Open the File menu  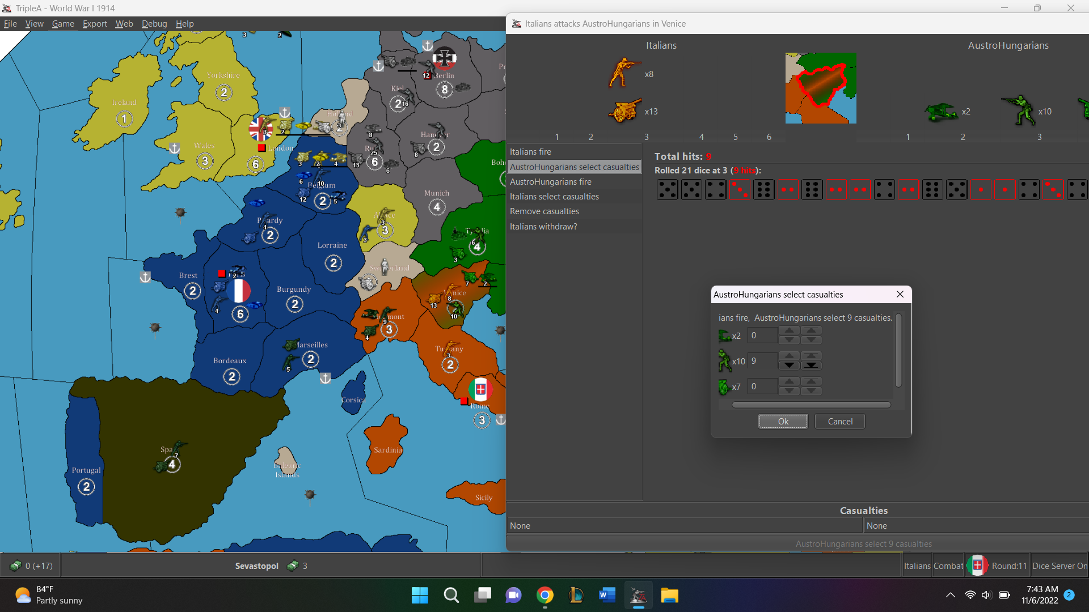[x=10, y=24]
